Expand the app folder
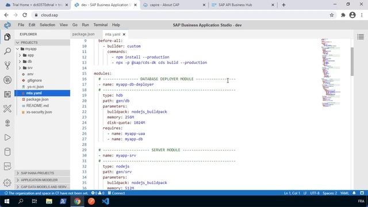Screen dimensions: 368x207 [x=20, y=55]
